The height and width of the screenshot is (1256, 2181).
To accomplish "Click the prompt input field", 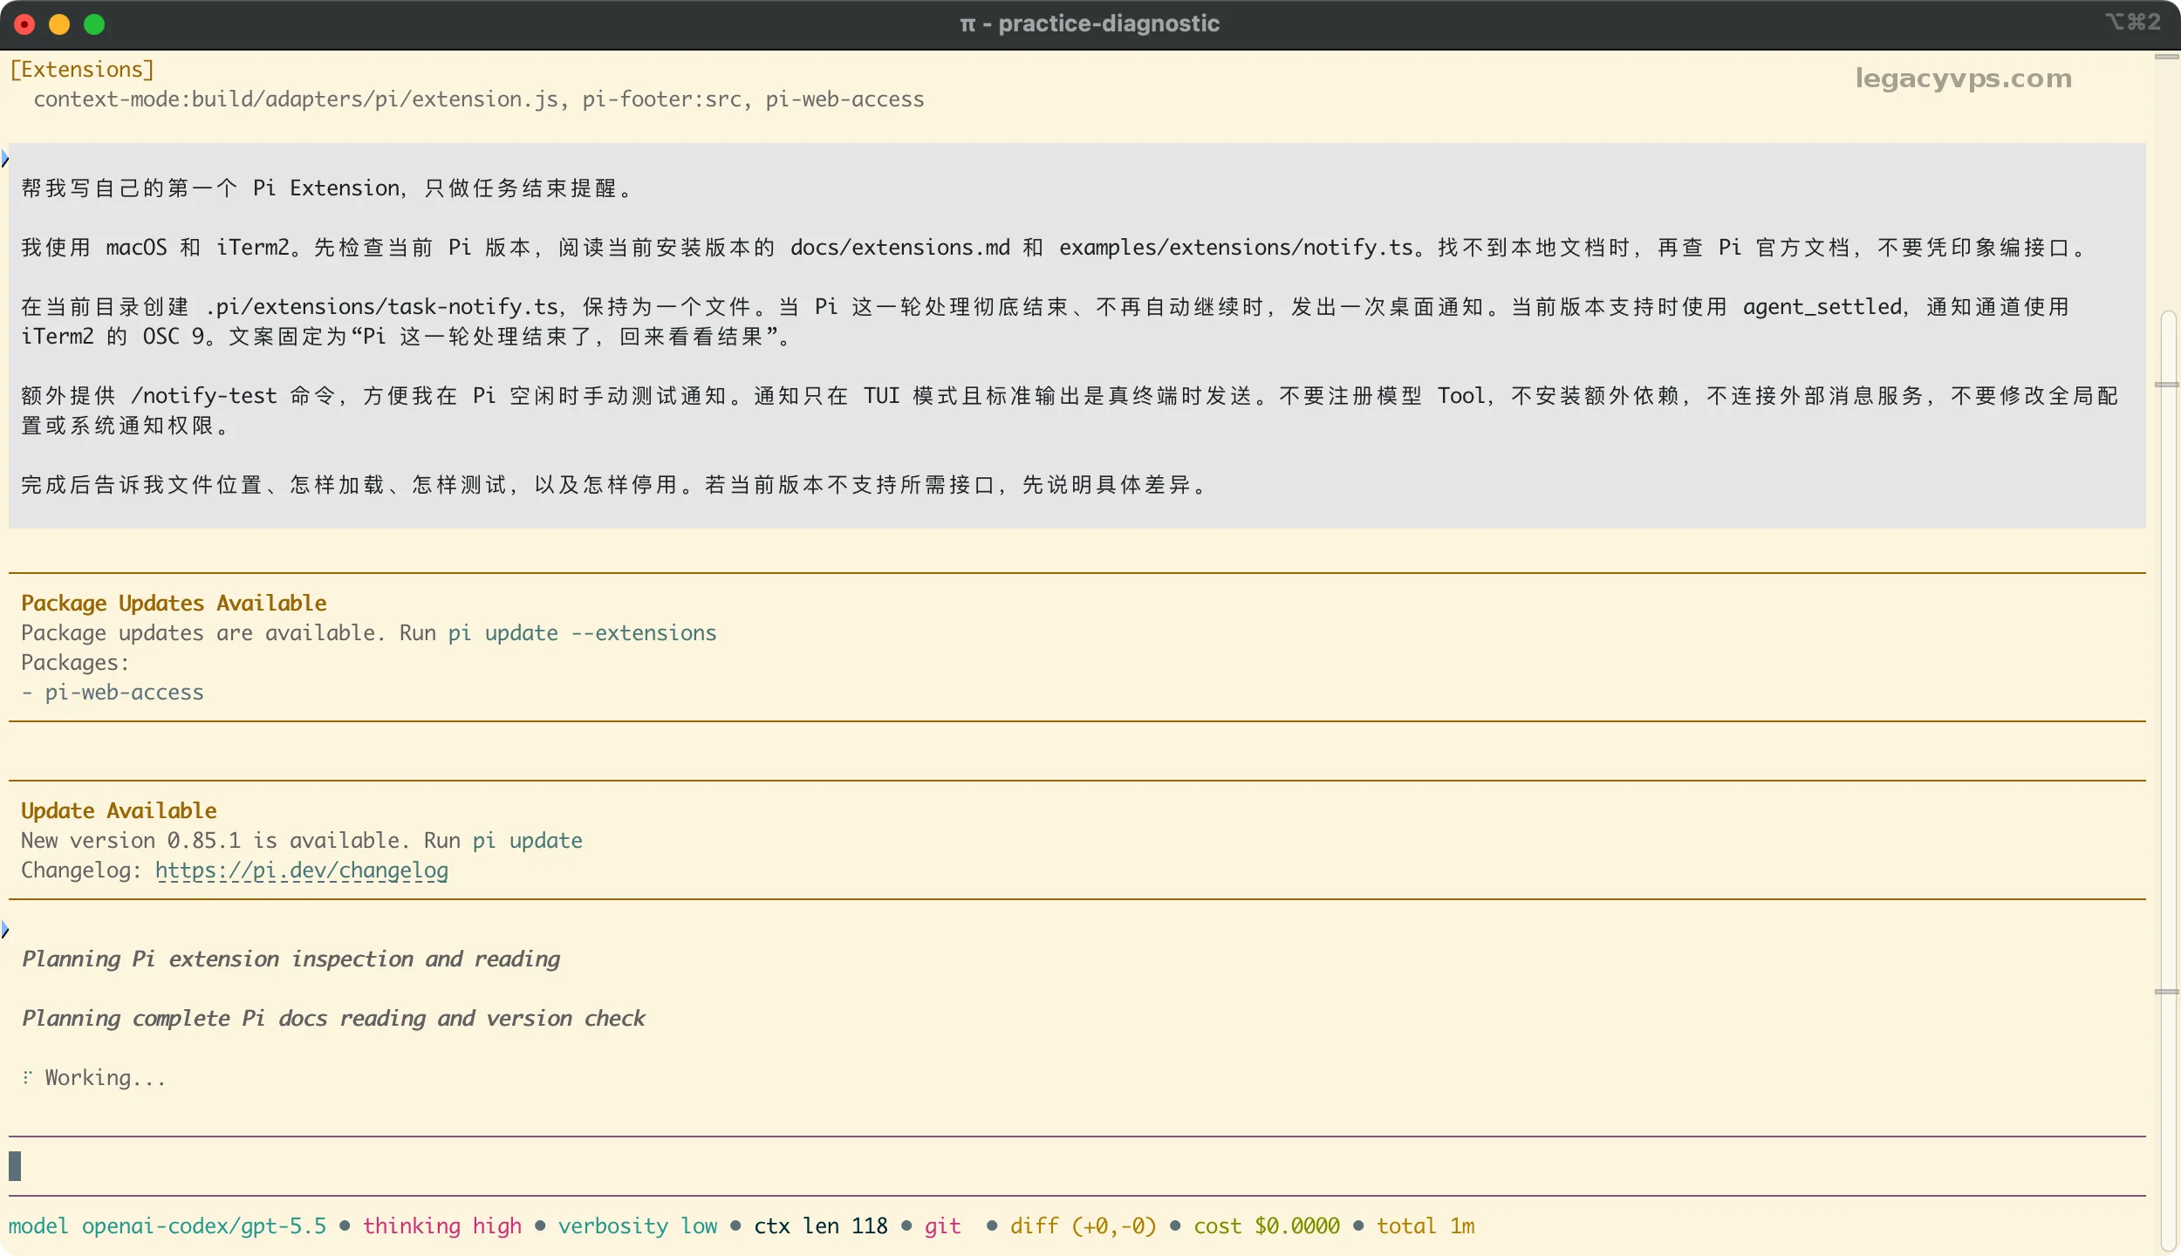I will [1077, 1166].
